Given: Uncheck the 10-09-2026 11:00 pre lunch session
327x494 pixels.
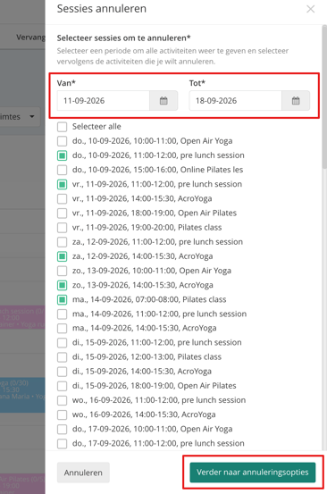Looking at the screenshot, I should pos(62,155).
